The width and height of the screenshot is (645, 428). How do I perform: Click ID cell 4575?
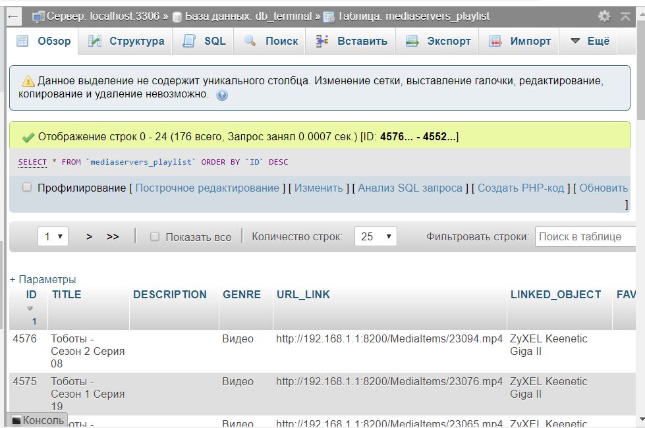click(x=24, y=381)
